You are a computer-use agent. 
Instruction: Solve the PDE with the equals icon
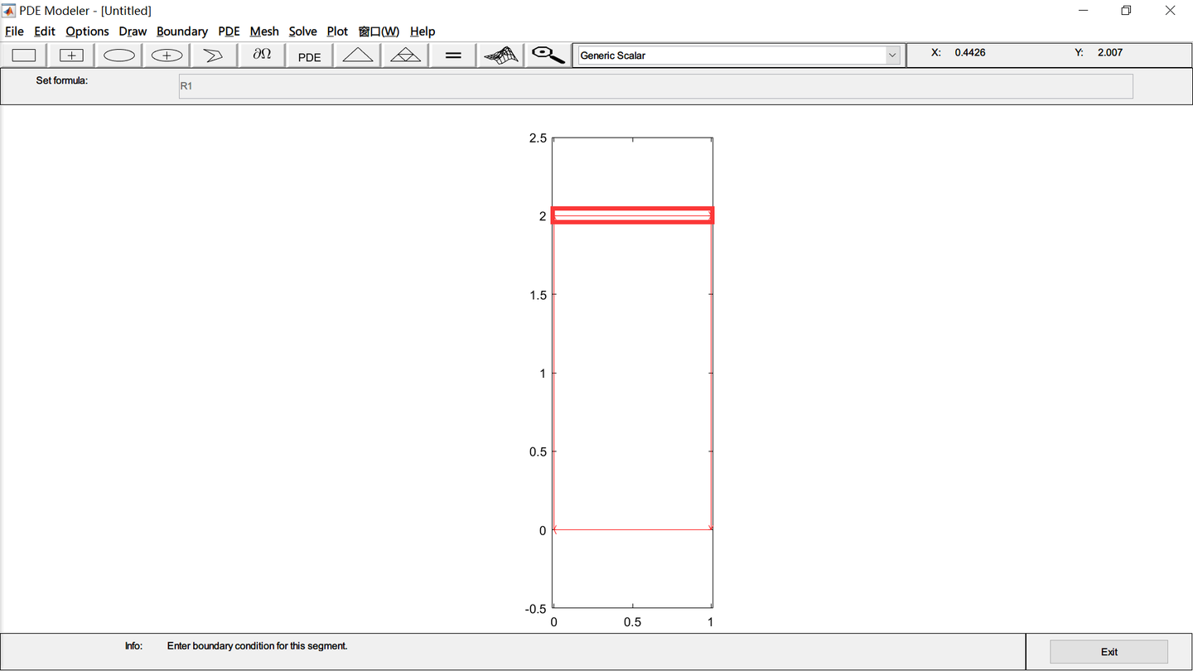[452, 54]
